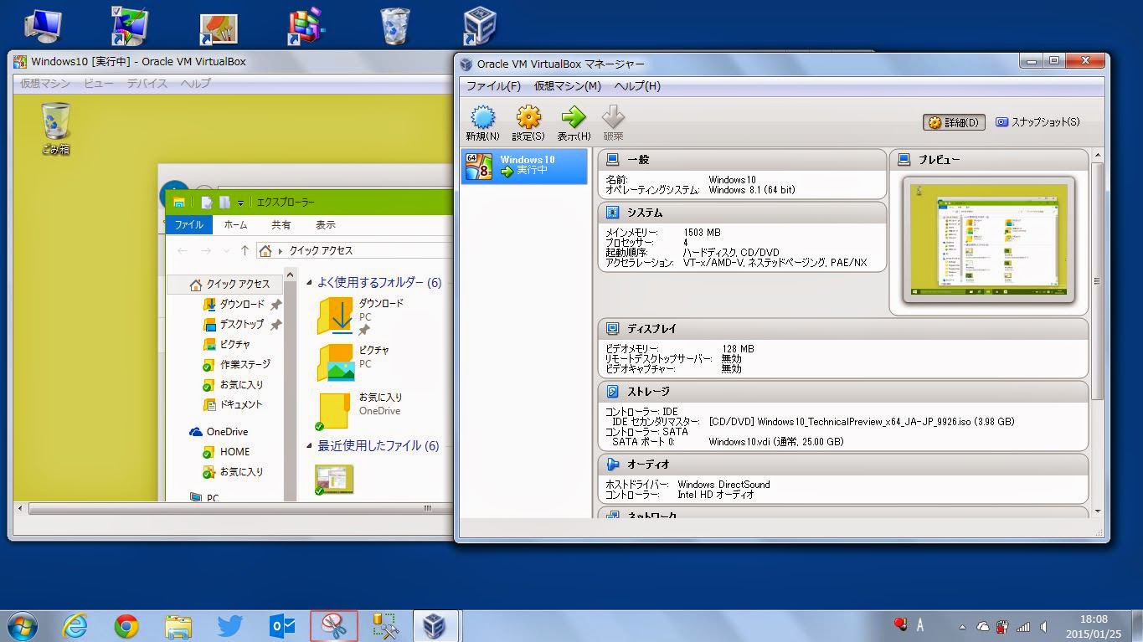This screenshot has height=642, width=1143.
Task: Click クイック アクセス in the address bar
Action: 321,250
